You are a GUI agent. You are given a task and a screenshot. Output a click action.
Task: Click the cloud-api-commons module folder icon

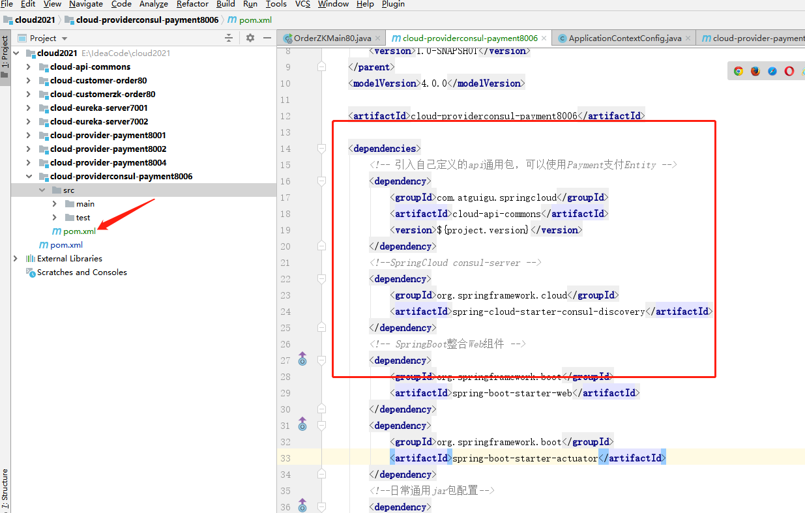(44, 67)
